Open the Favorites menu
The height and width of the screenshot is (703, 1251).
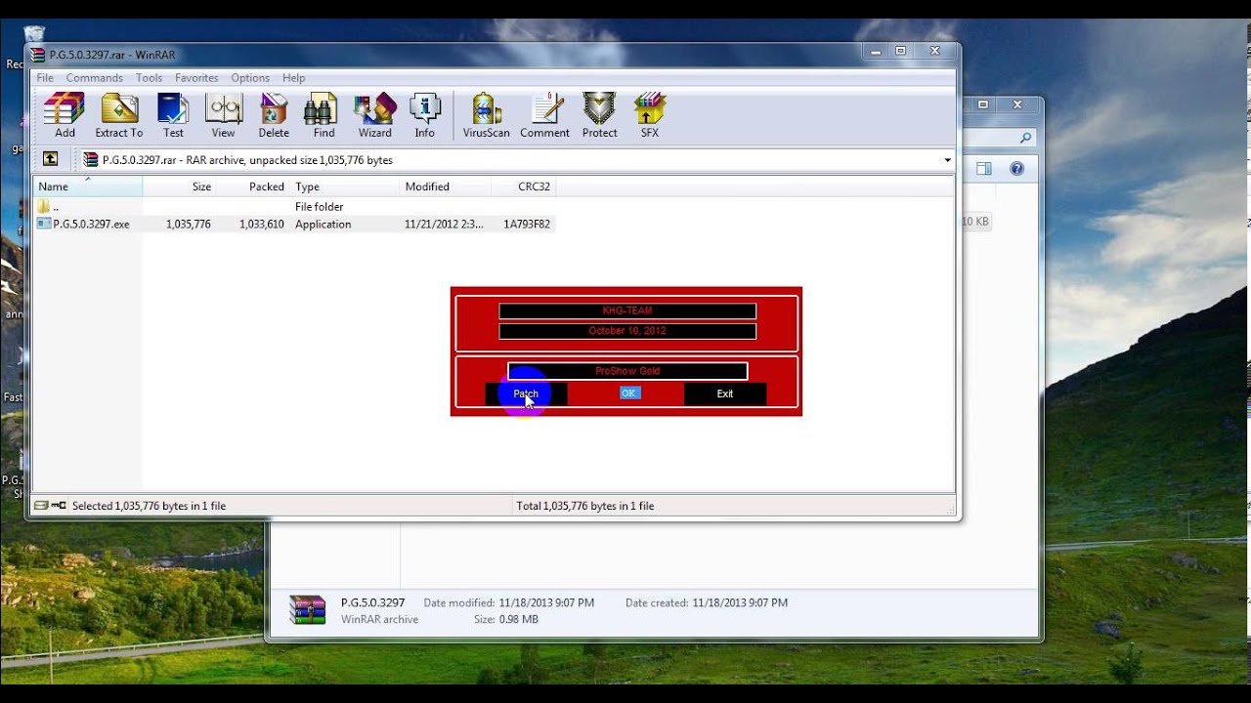click(x=196, y=78)
